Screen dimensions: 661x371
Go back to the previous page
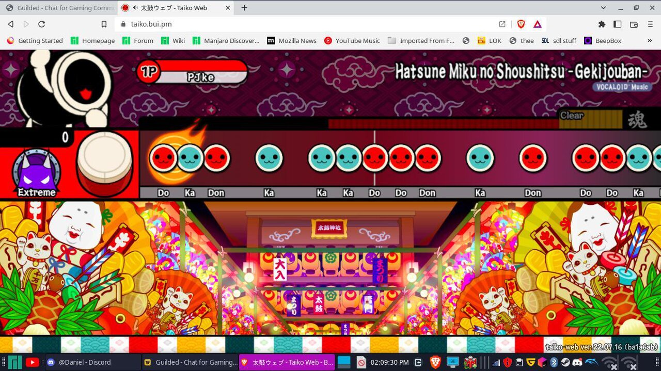[x=10, y=24]
